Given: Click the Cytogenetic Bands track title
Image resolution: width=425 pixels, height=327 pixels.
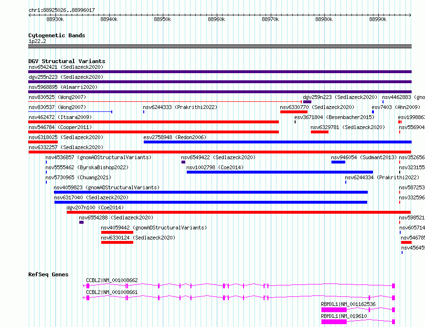Looking at the screenshot, I should point(57,35).
